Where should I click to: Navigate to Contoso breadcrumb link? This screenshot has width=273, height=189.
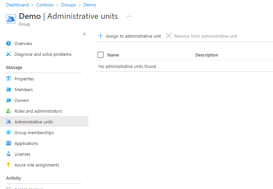tap(45, 5)
